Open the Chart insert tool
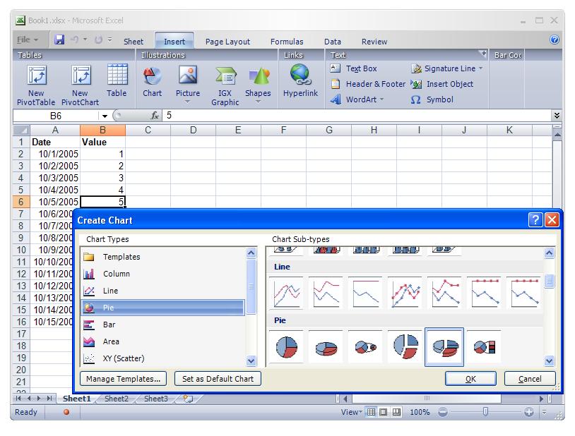This screenshot has width=575, height=436. point(152,81)
